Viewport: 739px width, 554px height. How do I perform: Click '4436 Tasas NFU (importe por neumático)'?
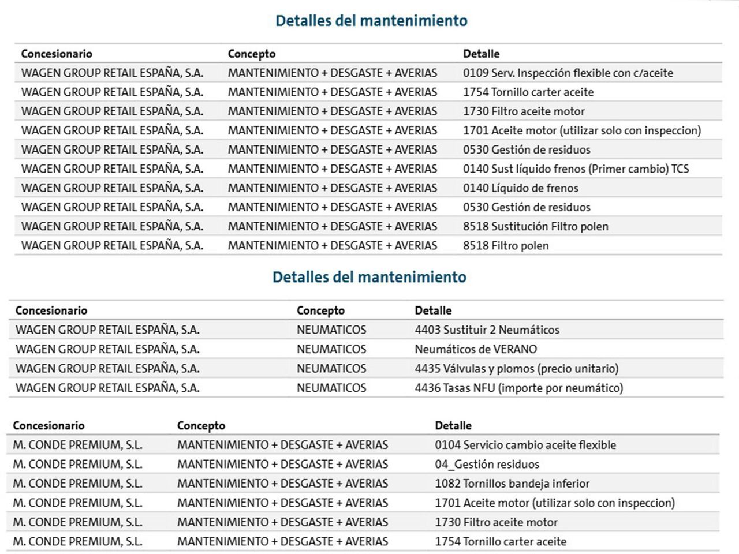point(519,388)
